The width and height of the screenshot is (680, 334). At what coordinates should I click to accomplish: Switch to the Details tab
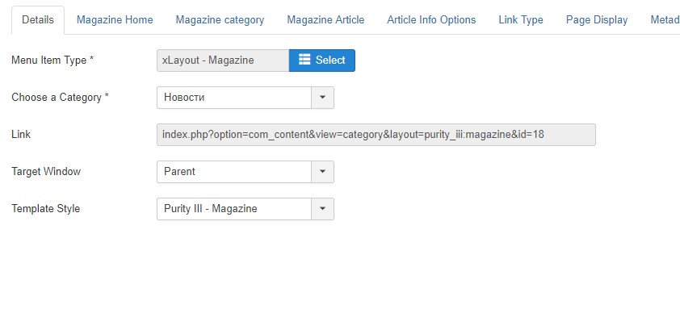(x=38, y=20)
